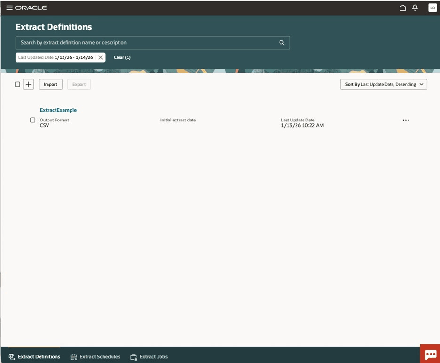
Task: Click the Import button
Action: tap(50, 84)
